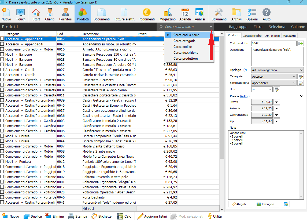Open the Sottocategoria combo box
This screenshot has width=307, height=220.
(274, 83)
